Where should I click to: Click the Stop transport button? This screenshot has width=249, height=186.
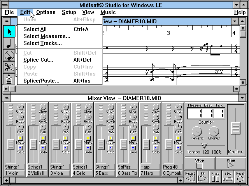tap(200, 164)
